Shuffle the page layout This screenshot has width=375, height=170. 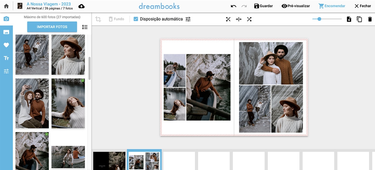pos(249,19)
